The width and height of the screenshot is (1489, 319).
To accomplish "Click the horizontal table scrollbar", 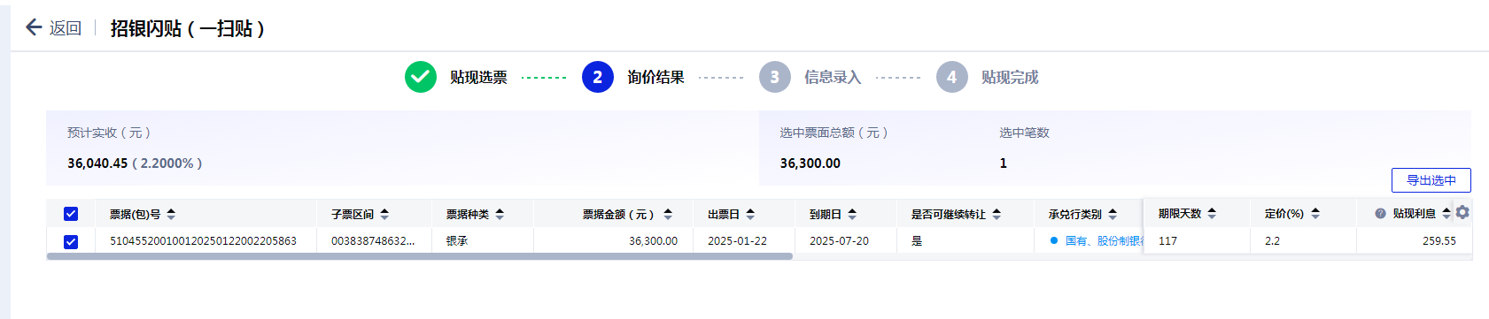I will (x=420, y=256).
